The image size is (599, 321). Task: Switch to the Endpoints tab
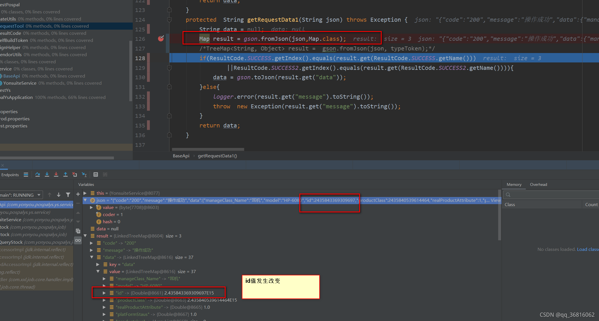click(x=10, y=175)
